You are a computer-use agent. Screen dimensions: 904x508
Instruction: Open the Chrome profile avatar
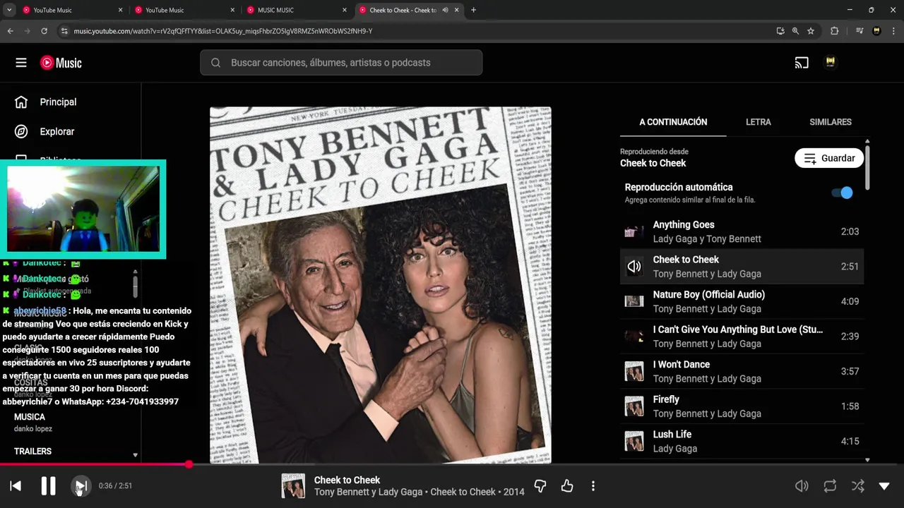pyautogui.click(x=876, y=31)
